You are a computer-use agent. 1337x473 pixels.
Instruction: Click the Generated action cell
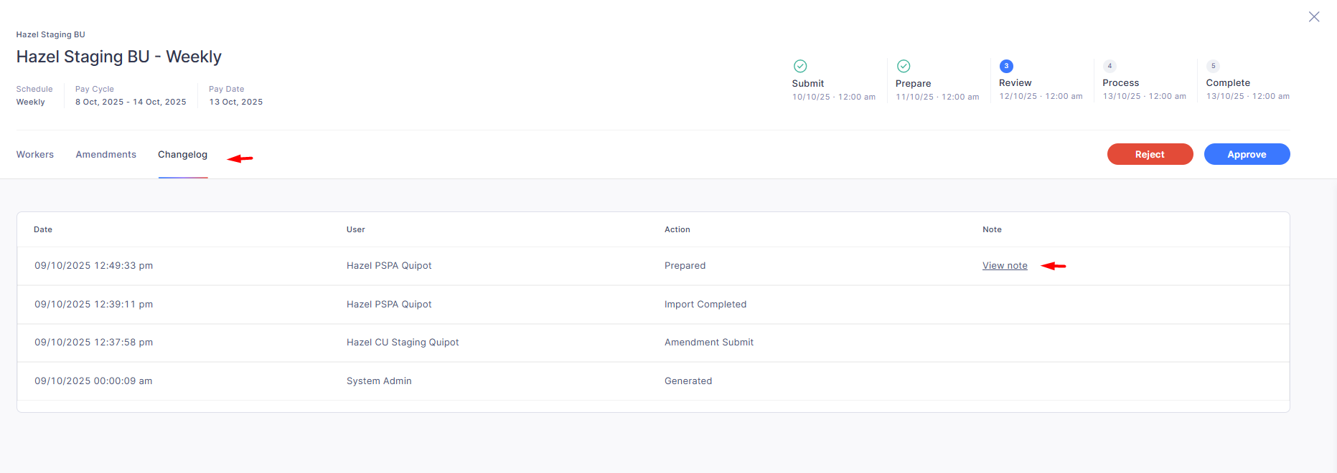point(688,381)
